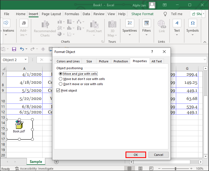Screen dimensions: 209x171
Task: Switch to Page Layout view icon
Action: click(x=140, y=169)
